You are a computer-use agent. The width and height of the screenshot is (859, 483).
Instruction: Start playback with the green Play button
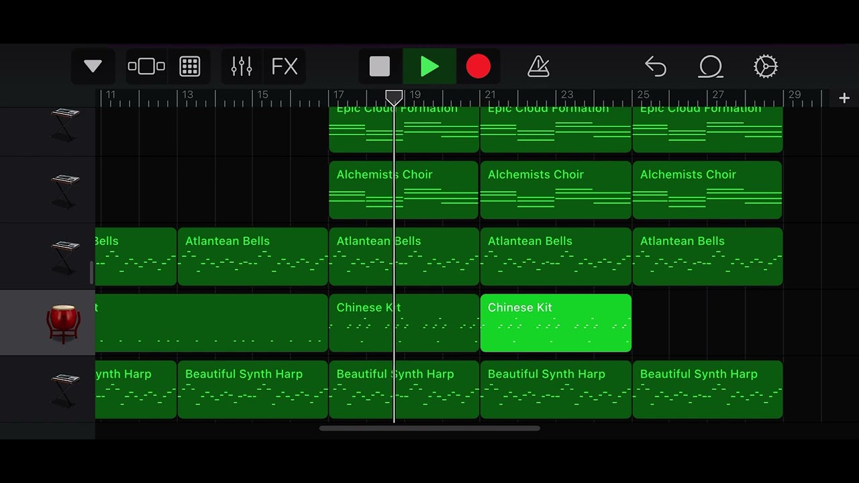[429, 66]
